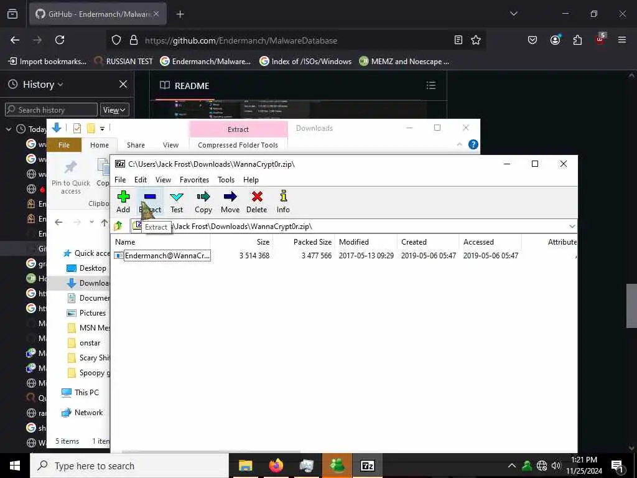Open Firefox account icon

point(555,40)
